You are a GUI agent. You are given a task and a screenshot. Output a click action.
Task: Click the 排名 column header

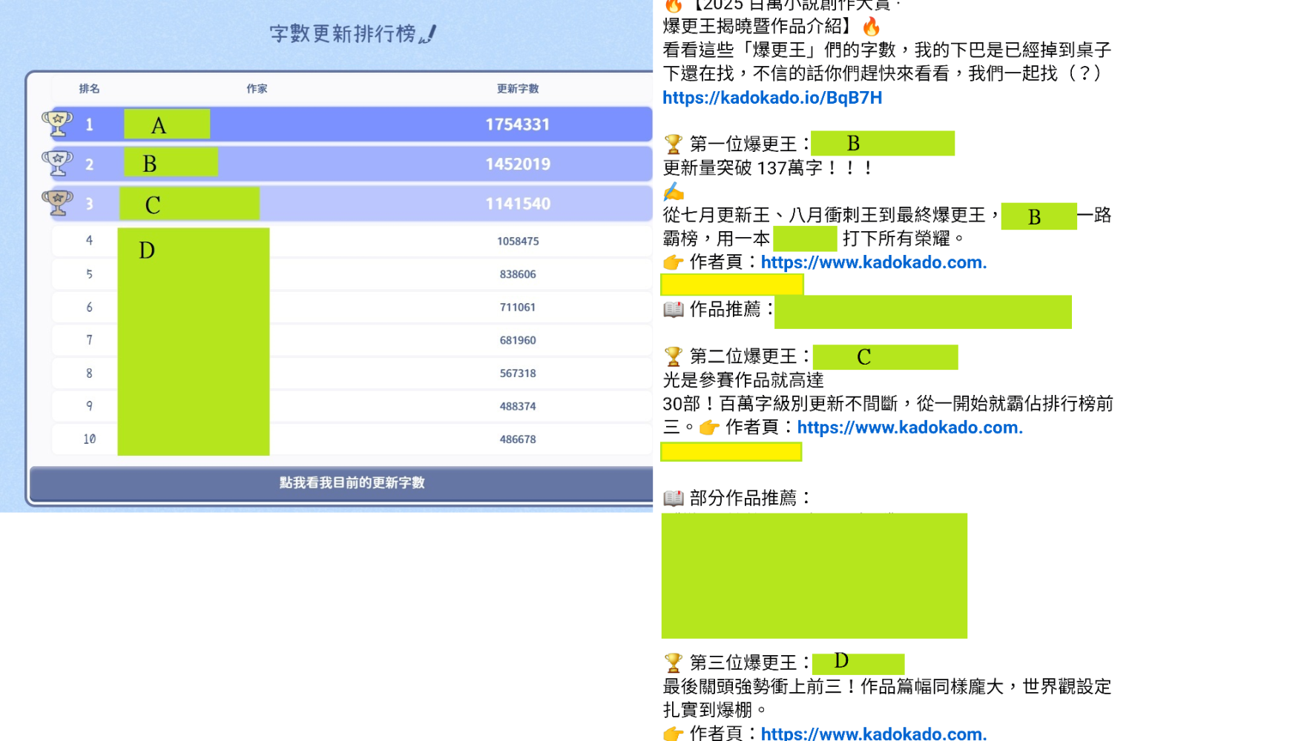pyautogui.click(x=89, y=89)
